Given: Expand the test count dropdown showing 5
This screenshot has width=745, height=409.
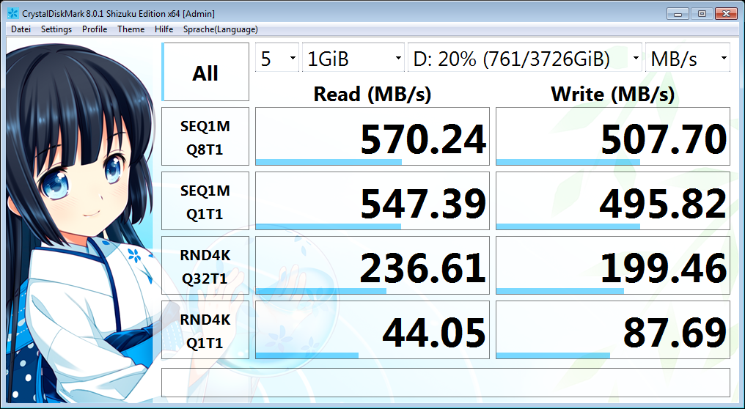Looking at the screenshot, I should (277, 58).
